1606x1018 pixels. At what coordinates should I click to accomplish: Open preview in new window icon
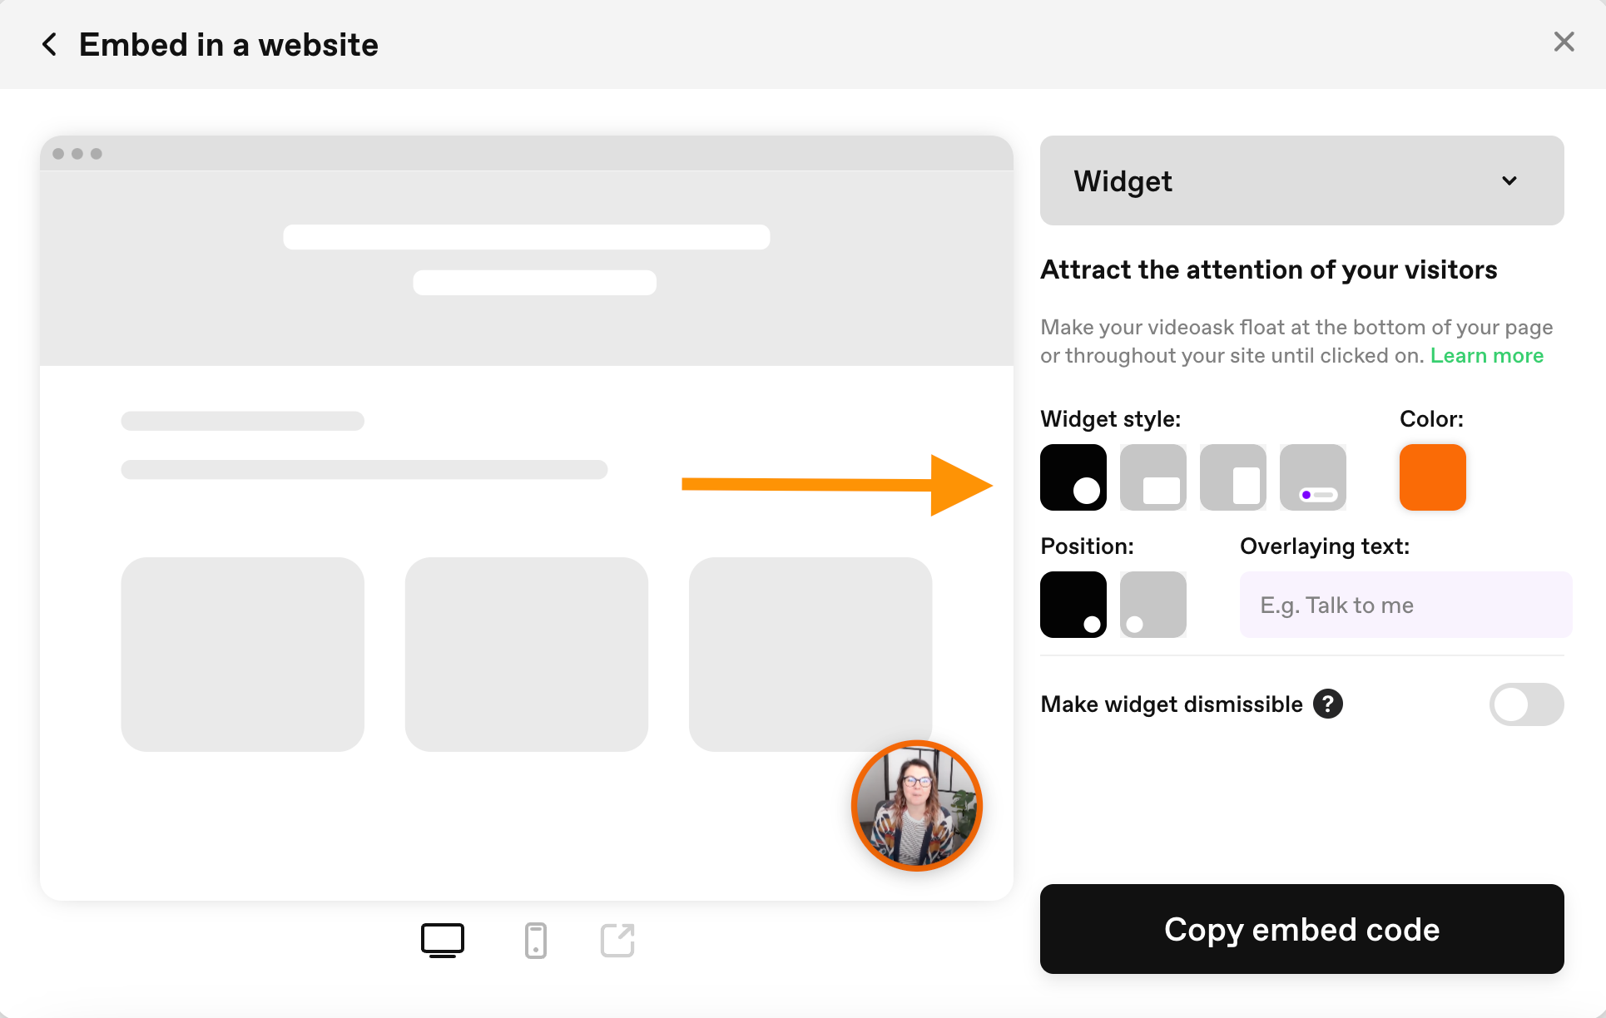pyautogui.click(x=617, y=941)
